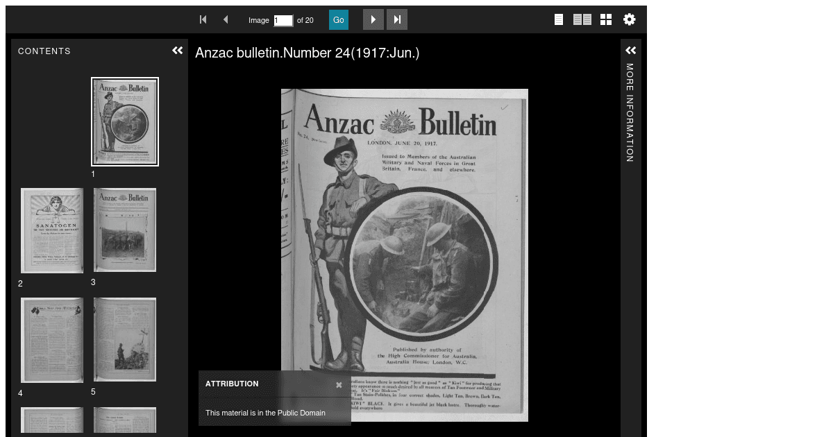Go to the previous image
This screenshot has height=437, width=833.
click(x=226, y=19)
